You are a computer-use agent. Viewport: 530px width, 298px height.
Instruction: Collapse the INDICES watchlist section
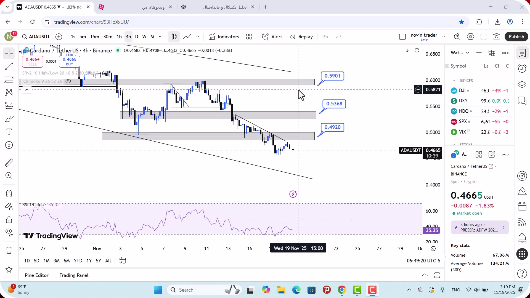[x=454, y=81]
